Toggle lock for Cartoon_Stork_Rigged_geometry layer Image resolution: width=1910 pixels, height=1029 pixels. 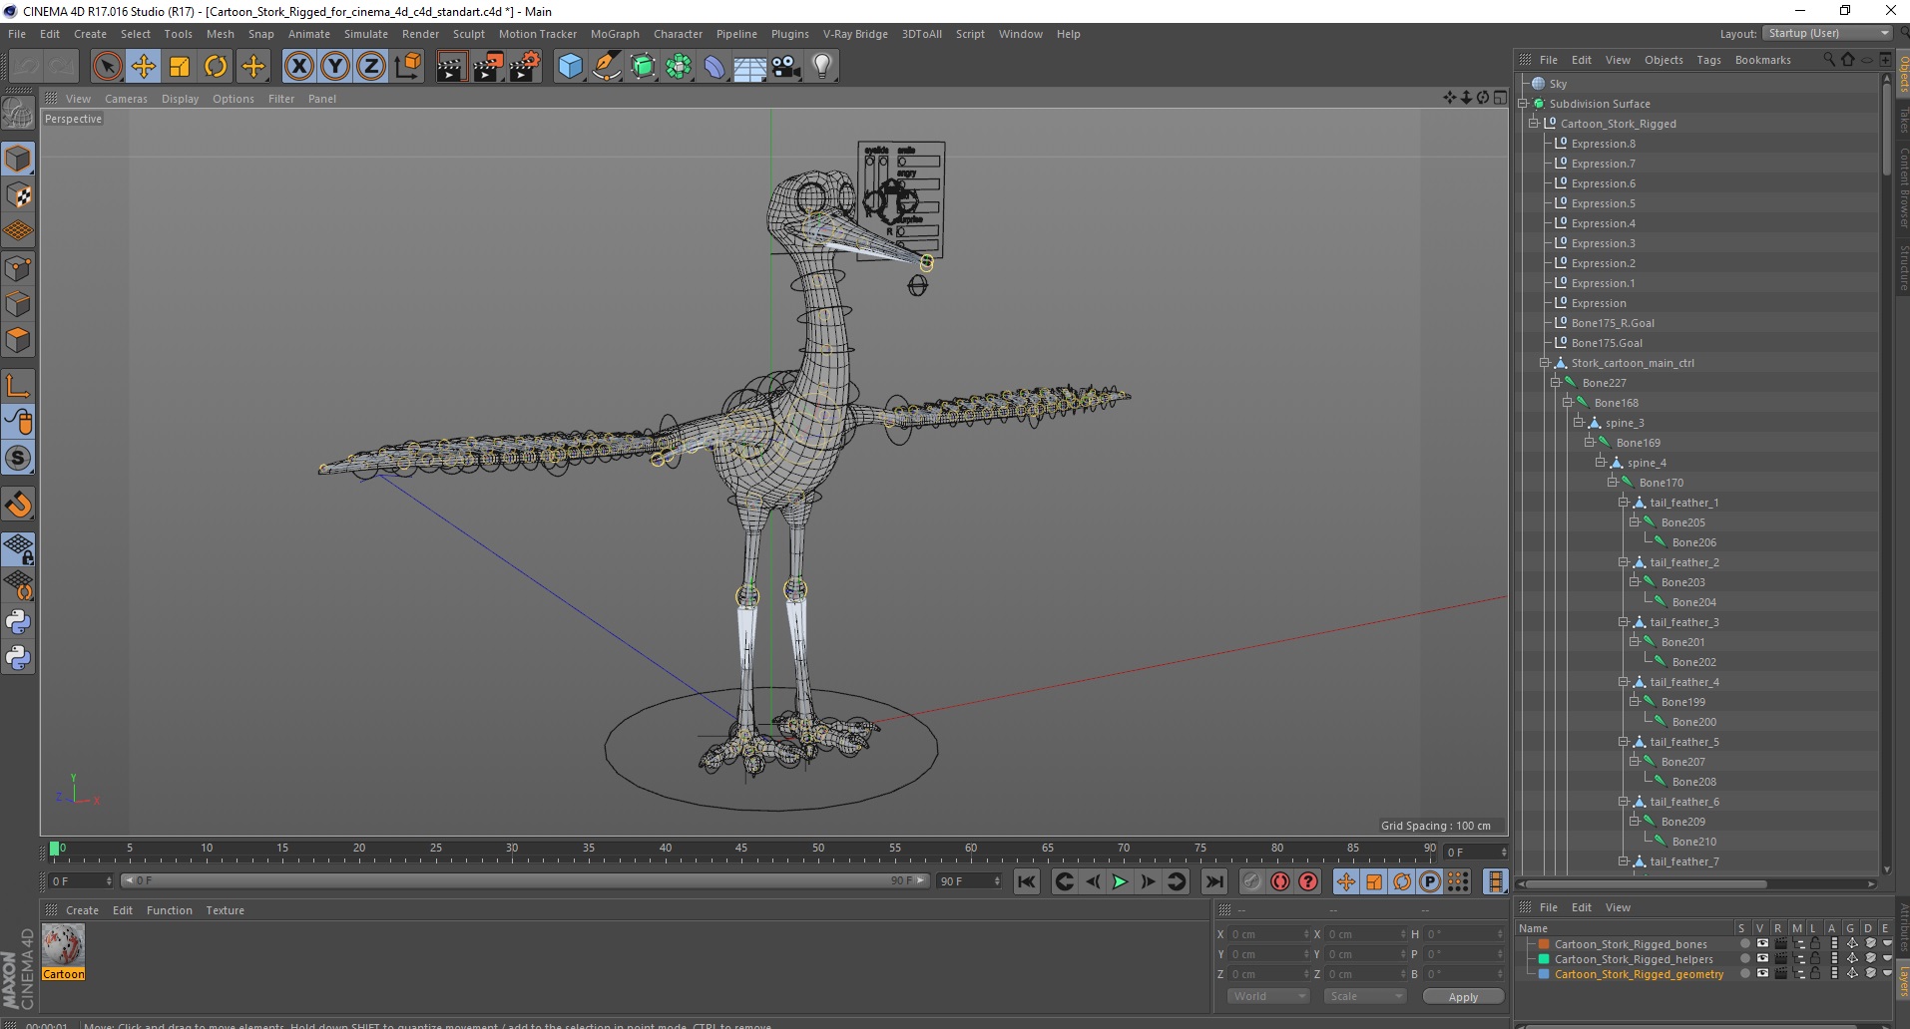point(1815,973)
